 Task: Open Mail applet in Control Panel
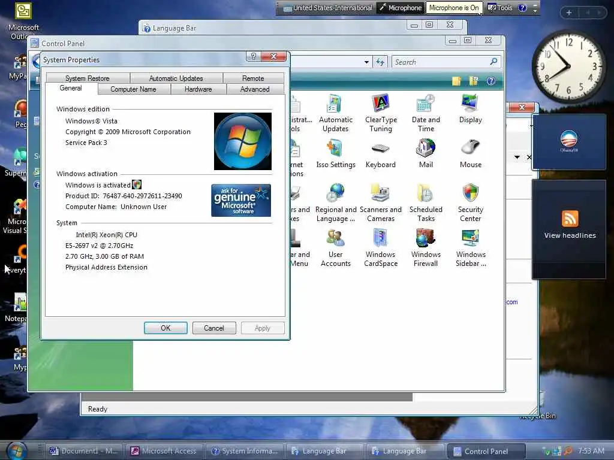[x=426, y=154]
